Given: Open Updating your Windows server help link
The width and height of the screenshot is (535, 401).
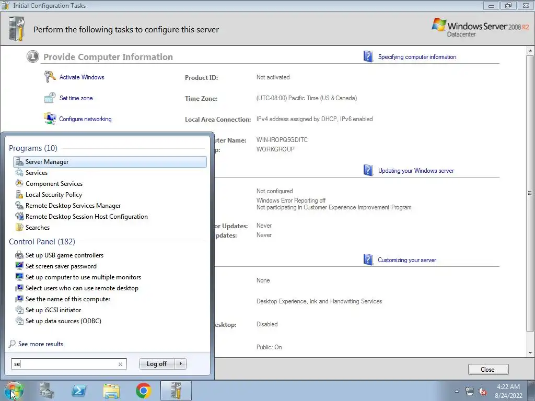Looking at the screenshot, I should point(416,171).
